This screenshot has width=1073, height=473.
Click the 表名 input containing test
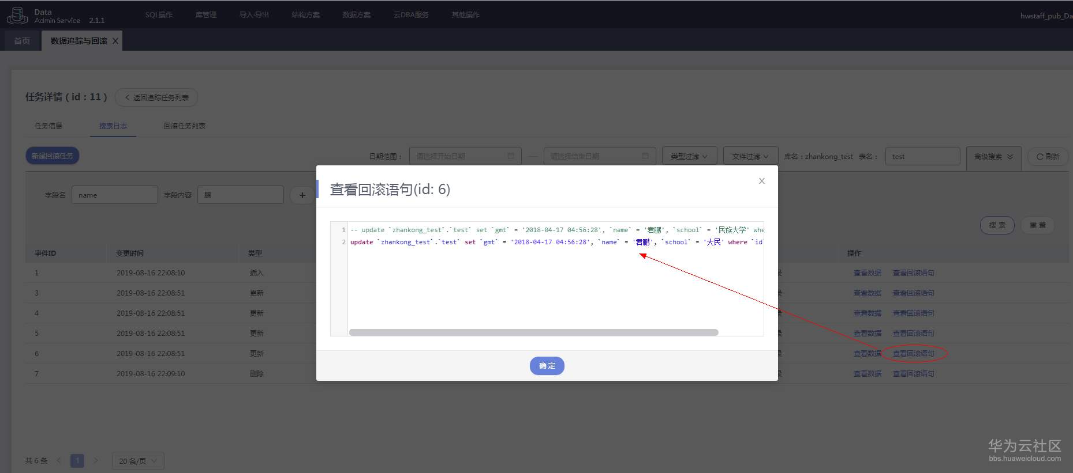pos(922,156)
